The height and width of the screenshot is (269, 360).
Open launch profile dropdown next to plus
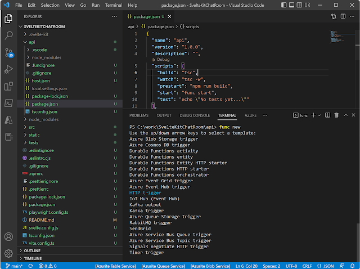(319, 115)
